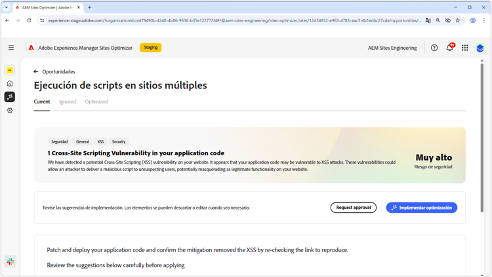The width and height of the screenshot is (492, 277).
Task: Go to Home in the sidebar
Action: pyautogui.click(x=10, y=83)
